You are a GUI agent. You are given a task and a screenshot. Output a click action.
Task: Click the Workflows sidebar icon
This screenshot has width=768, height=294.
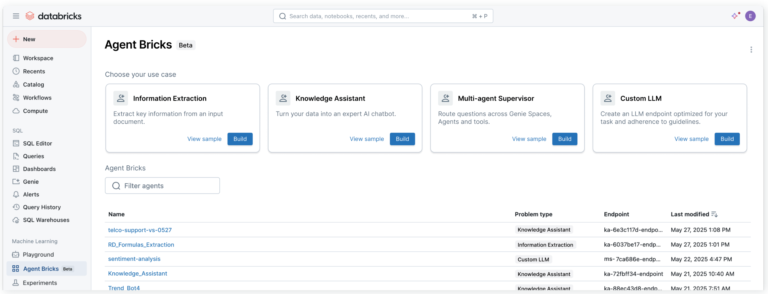[16, 98]
